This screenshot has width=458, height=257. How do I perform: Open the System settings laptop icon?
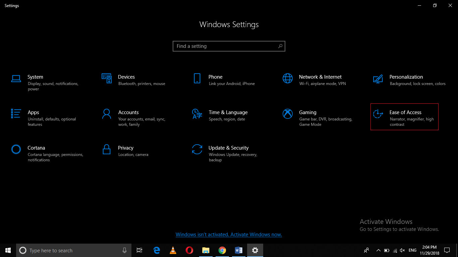16,79
